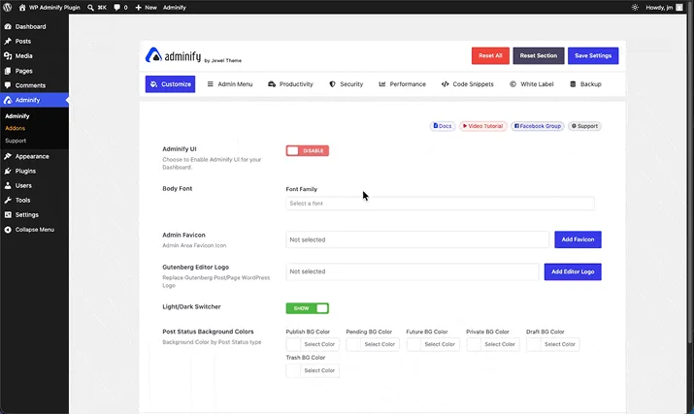Screen dimensions: 694x414
Task: Open Support submenu link in sidebar
Action: (x=16, y=141)
